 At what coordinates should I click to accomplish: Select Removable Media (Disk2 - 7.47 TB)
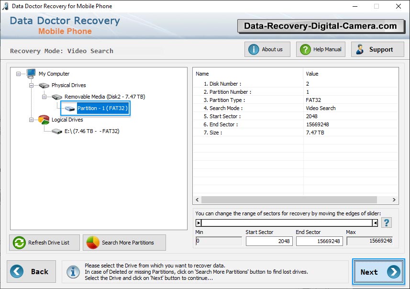point(105,97)
